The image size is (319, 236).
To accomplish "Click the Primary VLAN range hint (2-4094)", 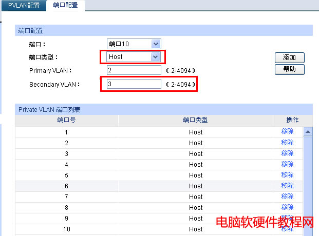I will point(181,71).
